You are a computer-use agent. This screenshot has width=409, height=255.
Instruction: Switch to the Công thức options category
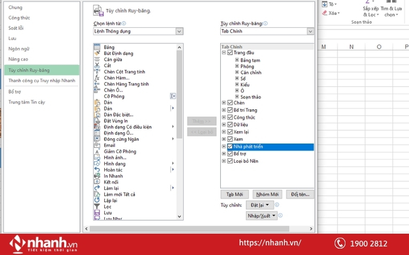(19, 18)
